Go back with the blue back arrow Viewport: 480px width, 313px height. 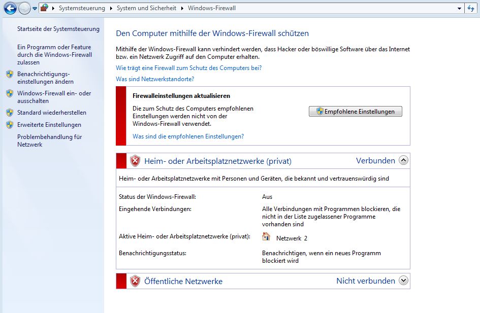point(10,8)
